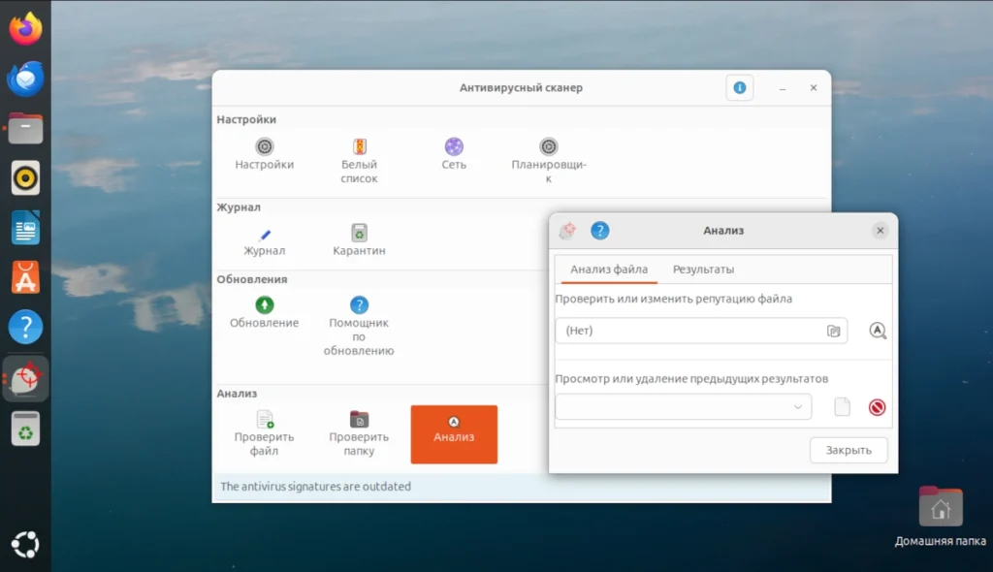Open Домашняя папка desktop folder
Screen dimensions: 993x572
click(x=941, y=517)
